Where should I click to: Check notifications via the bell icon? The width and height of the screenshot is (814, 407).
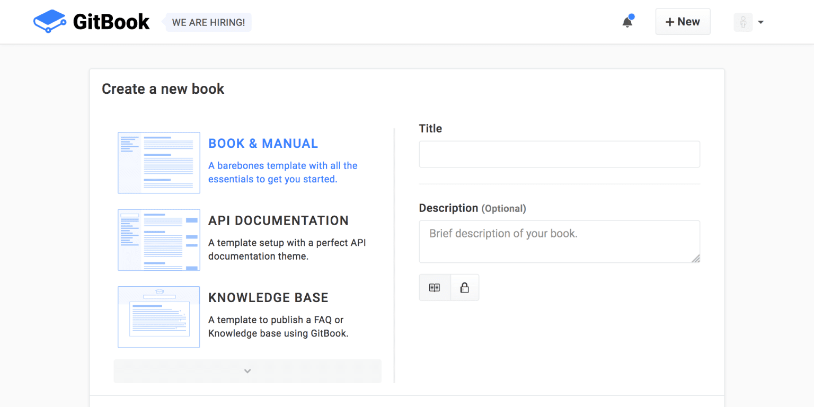627,21
